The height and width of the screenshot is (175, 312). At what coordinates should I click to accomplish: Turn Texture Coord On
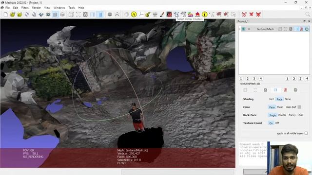click(x=271, y=123)
